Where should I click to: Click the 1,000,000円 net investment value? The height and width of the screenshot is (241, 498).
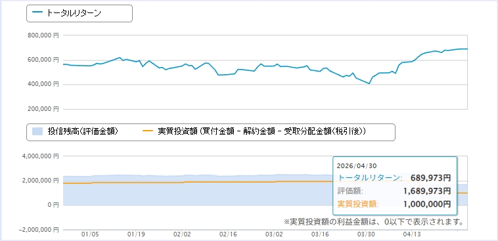pos(427,204)
